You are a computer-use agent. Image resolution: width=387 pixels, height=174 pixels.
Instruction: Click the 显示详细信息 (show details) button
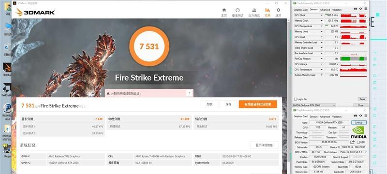click(264, 145)
